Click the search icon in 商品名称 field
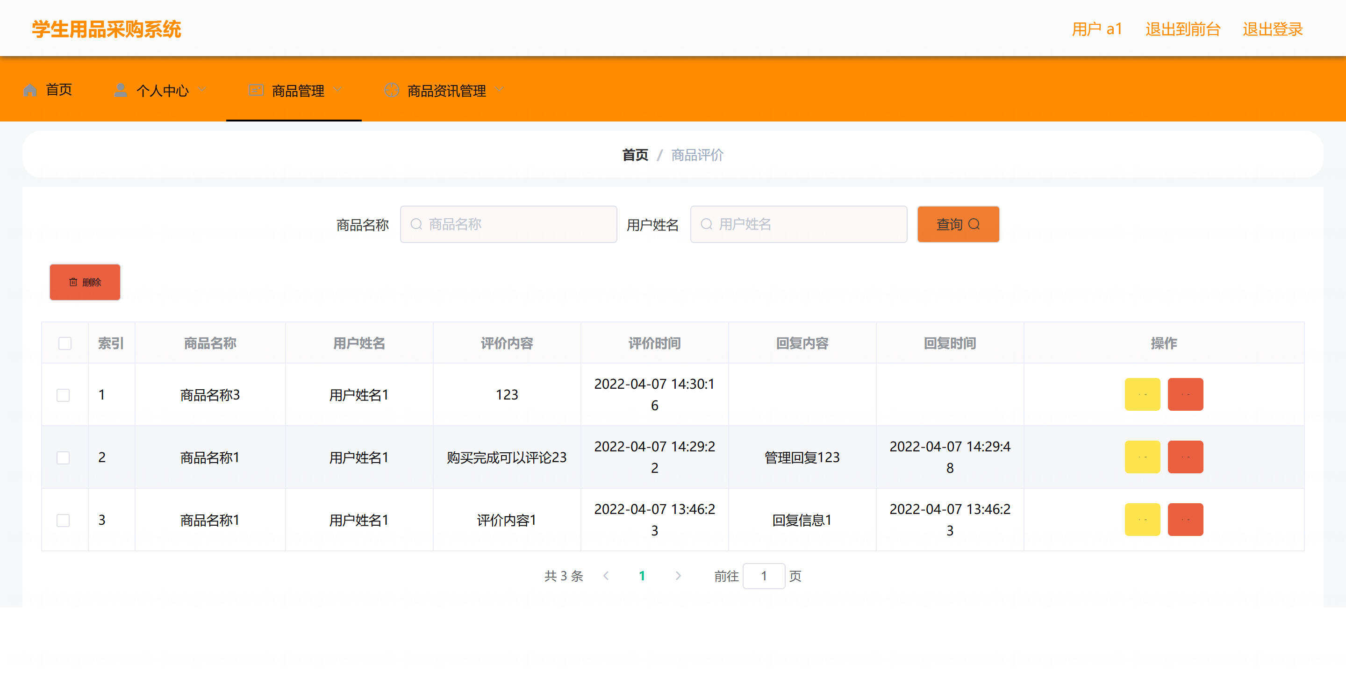The width and height of the screenshot is (1346, 685). pos(416,224)
